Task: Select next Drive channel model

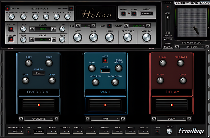Action: [x=54, y=40]
